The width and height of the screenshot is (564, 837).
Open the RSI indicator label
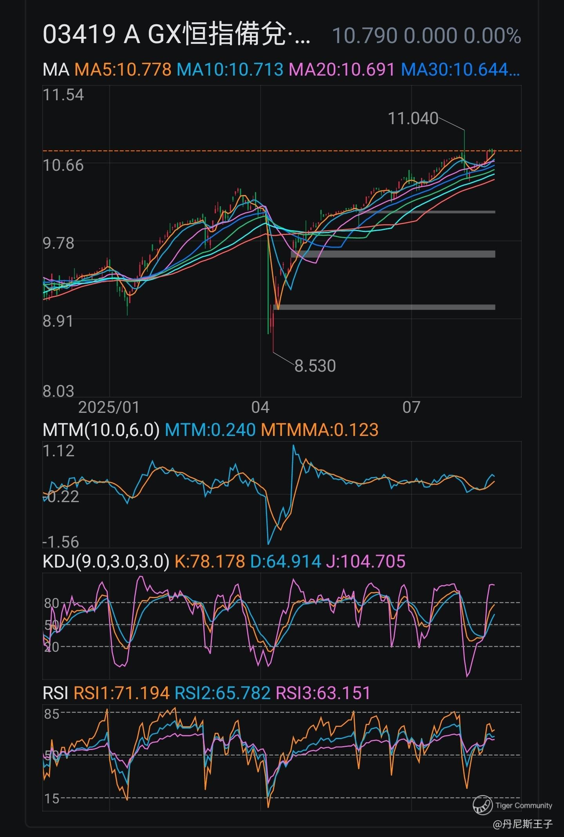pyautogui.click(x=56, y=693)
